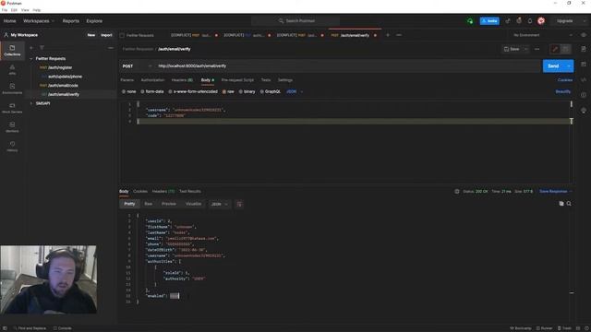Click the Cookies link under Send
The height and width of the screenshot is (332, 591).
tap(564, 80)
